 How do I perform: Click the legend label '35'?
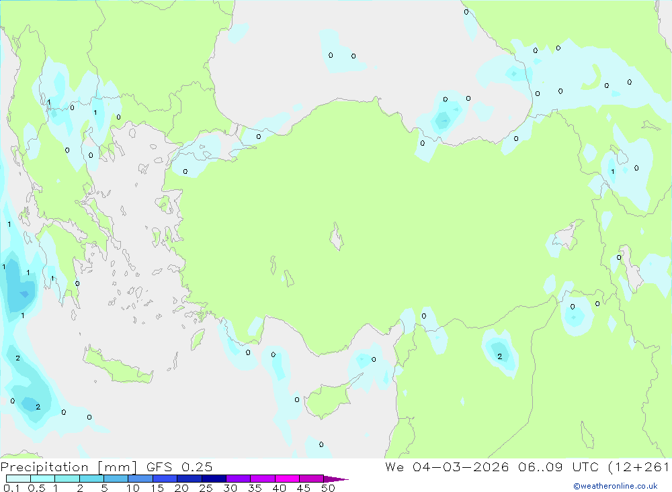[255, 488]
